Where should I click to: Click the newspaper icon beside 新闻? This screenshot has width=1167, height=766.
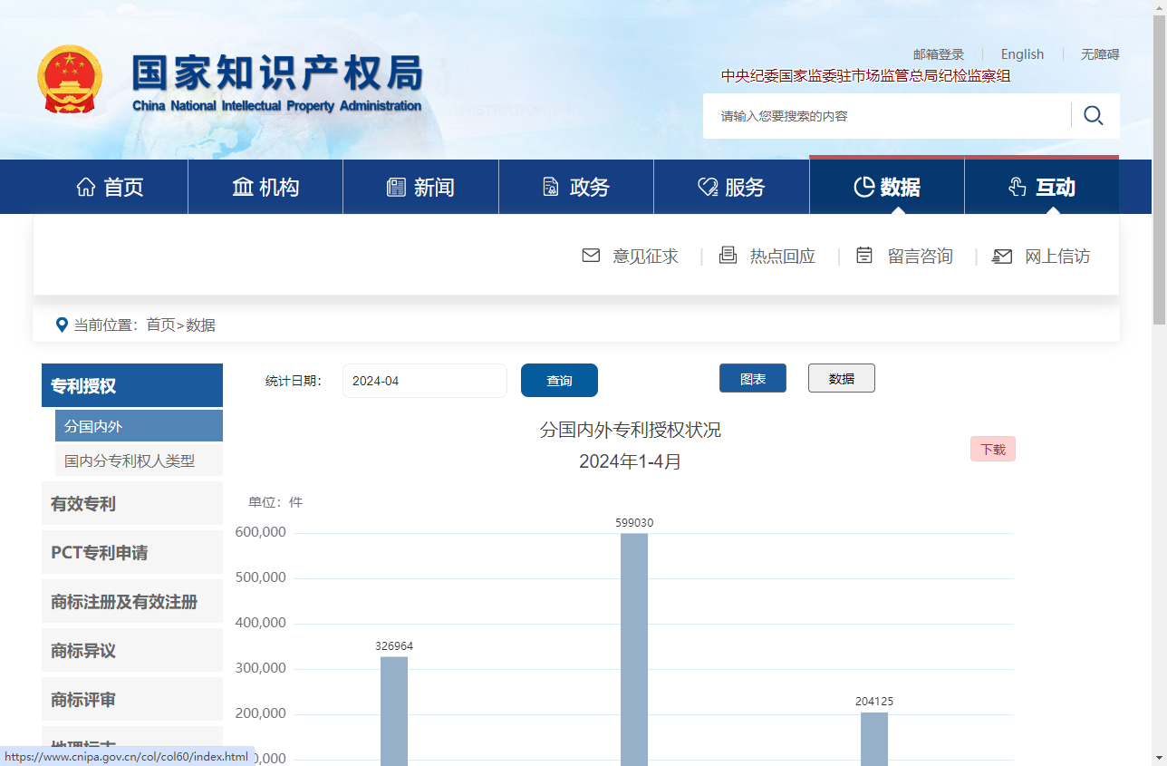[396, 188]
